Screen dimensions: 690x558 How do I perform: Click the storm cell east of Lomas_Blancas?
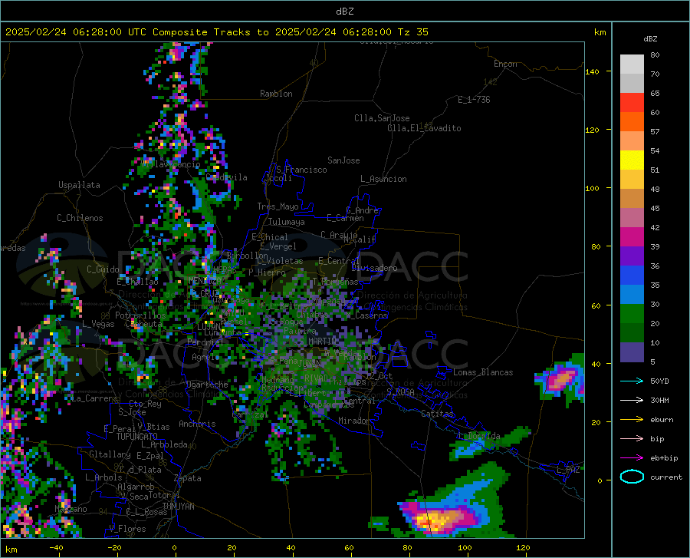coord(561,379)
